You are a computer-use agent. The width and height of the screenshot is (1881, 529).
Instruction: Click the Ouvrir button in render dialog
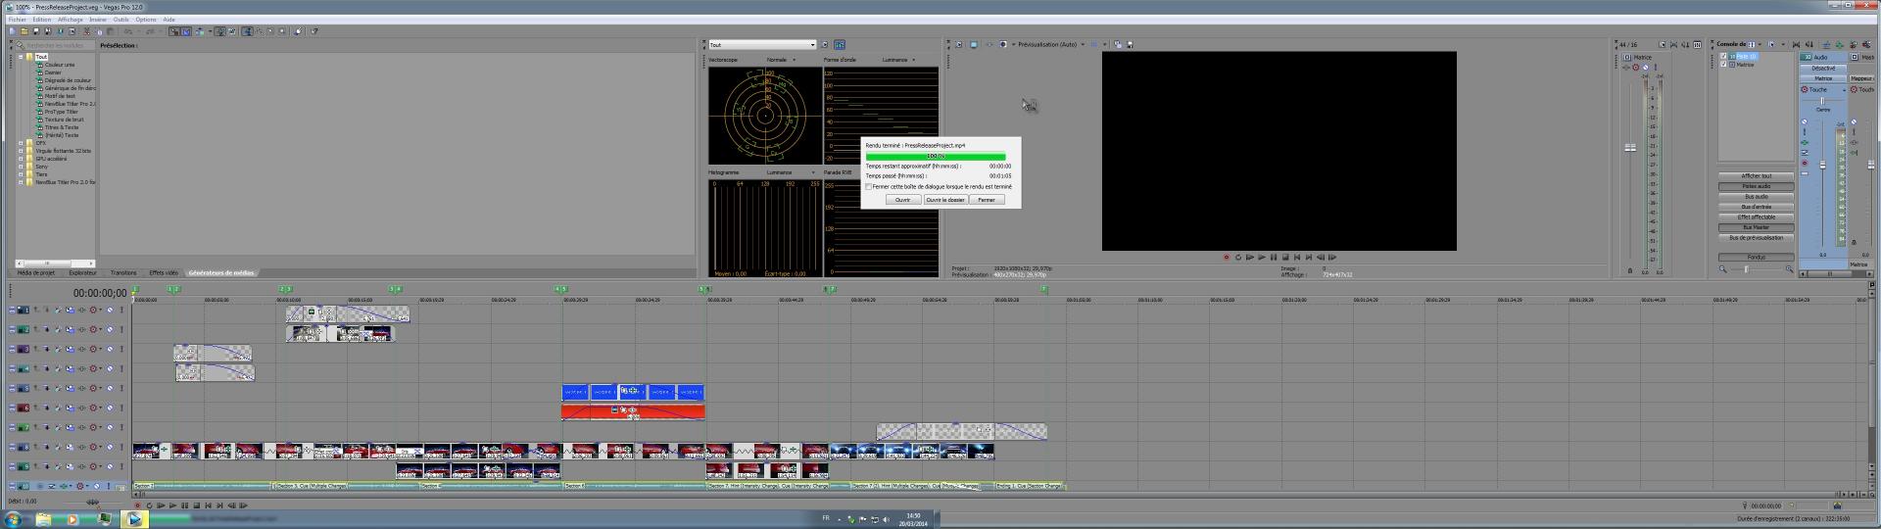click(902, 200)
